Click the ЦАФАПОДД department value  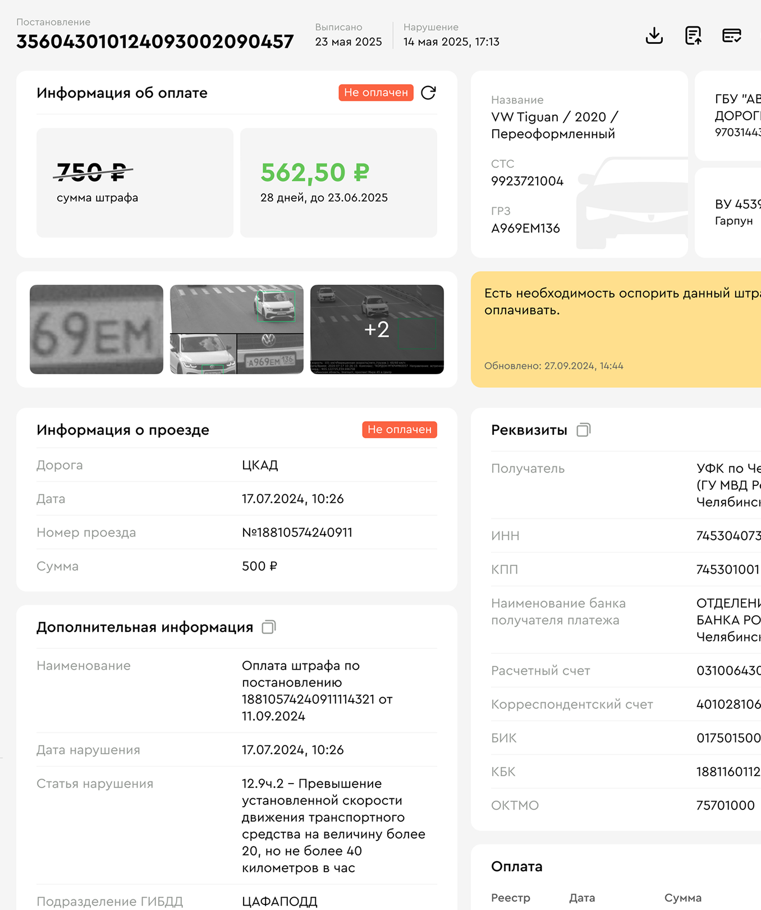(279, 902)
